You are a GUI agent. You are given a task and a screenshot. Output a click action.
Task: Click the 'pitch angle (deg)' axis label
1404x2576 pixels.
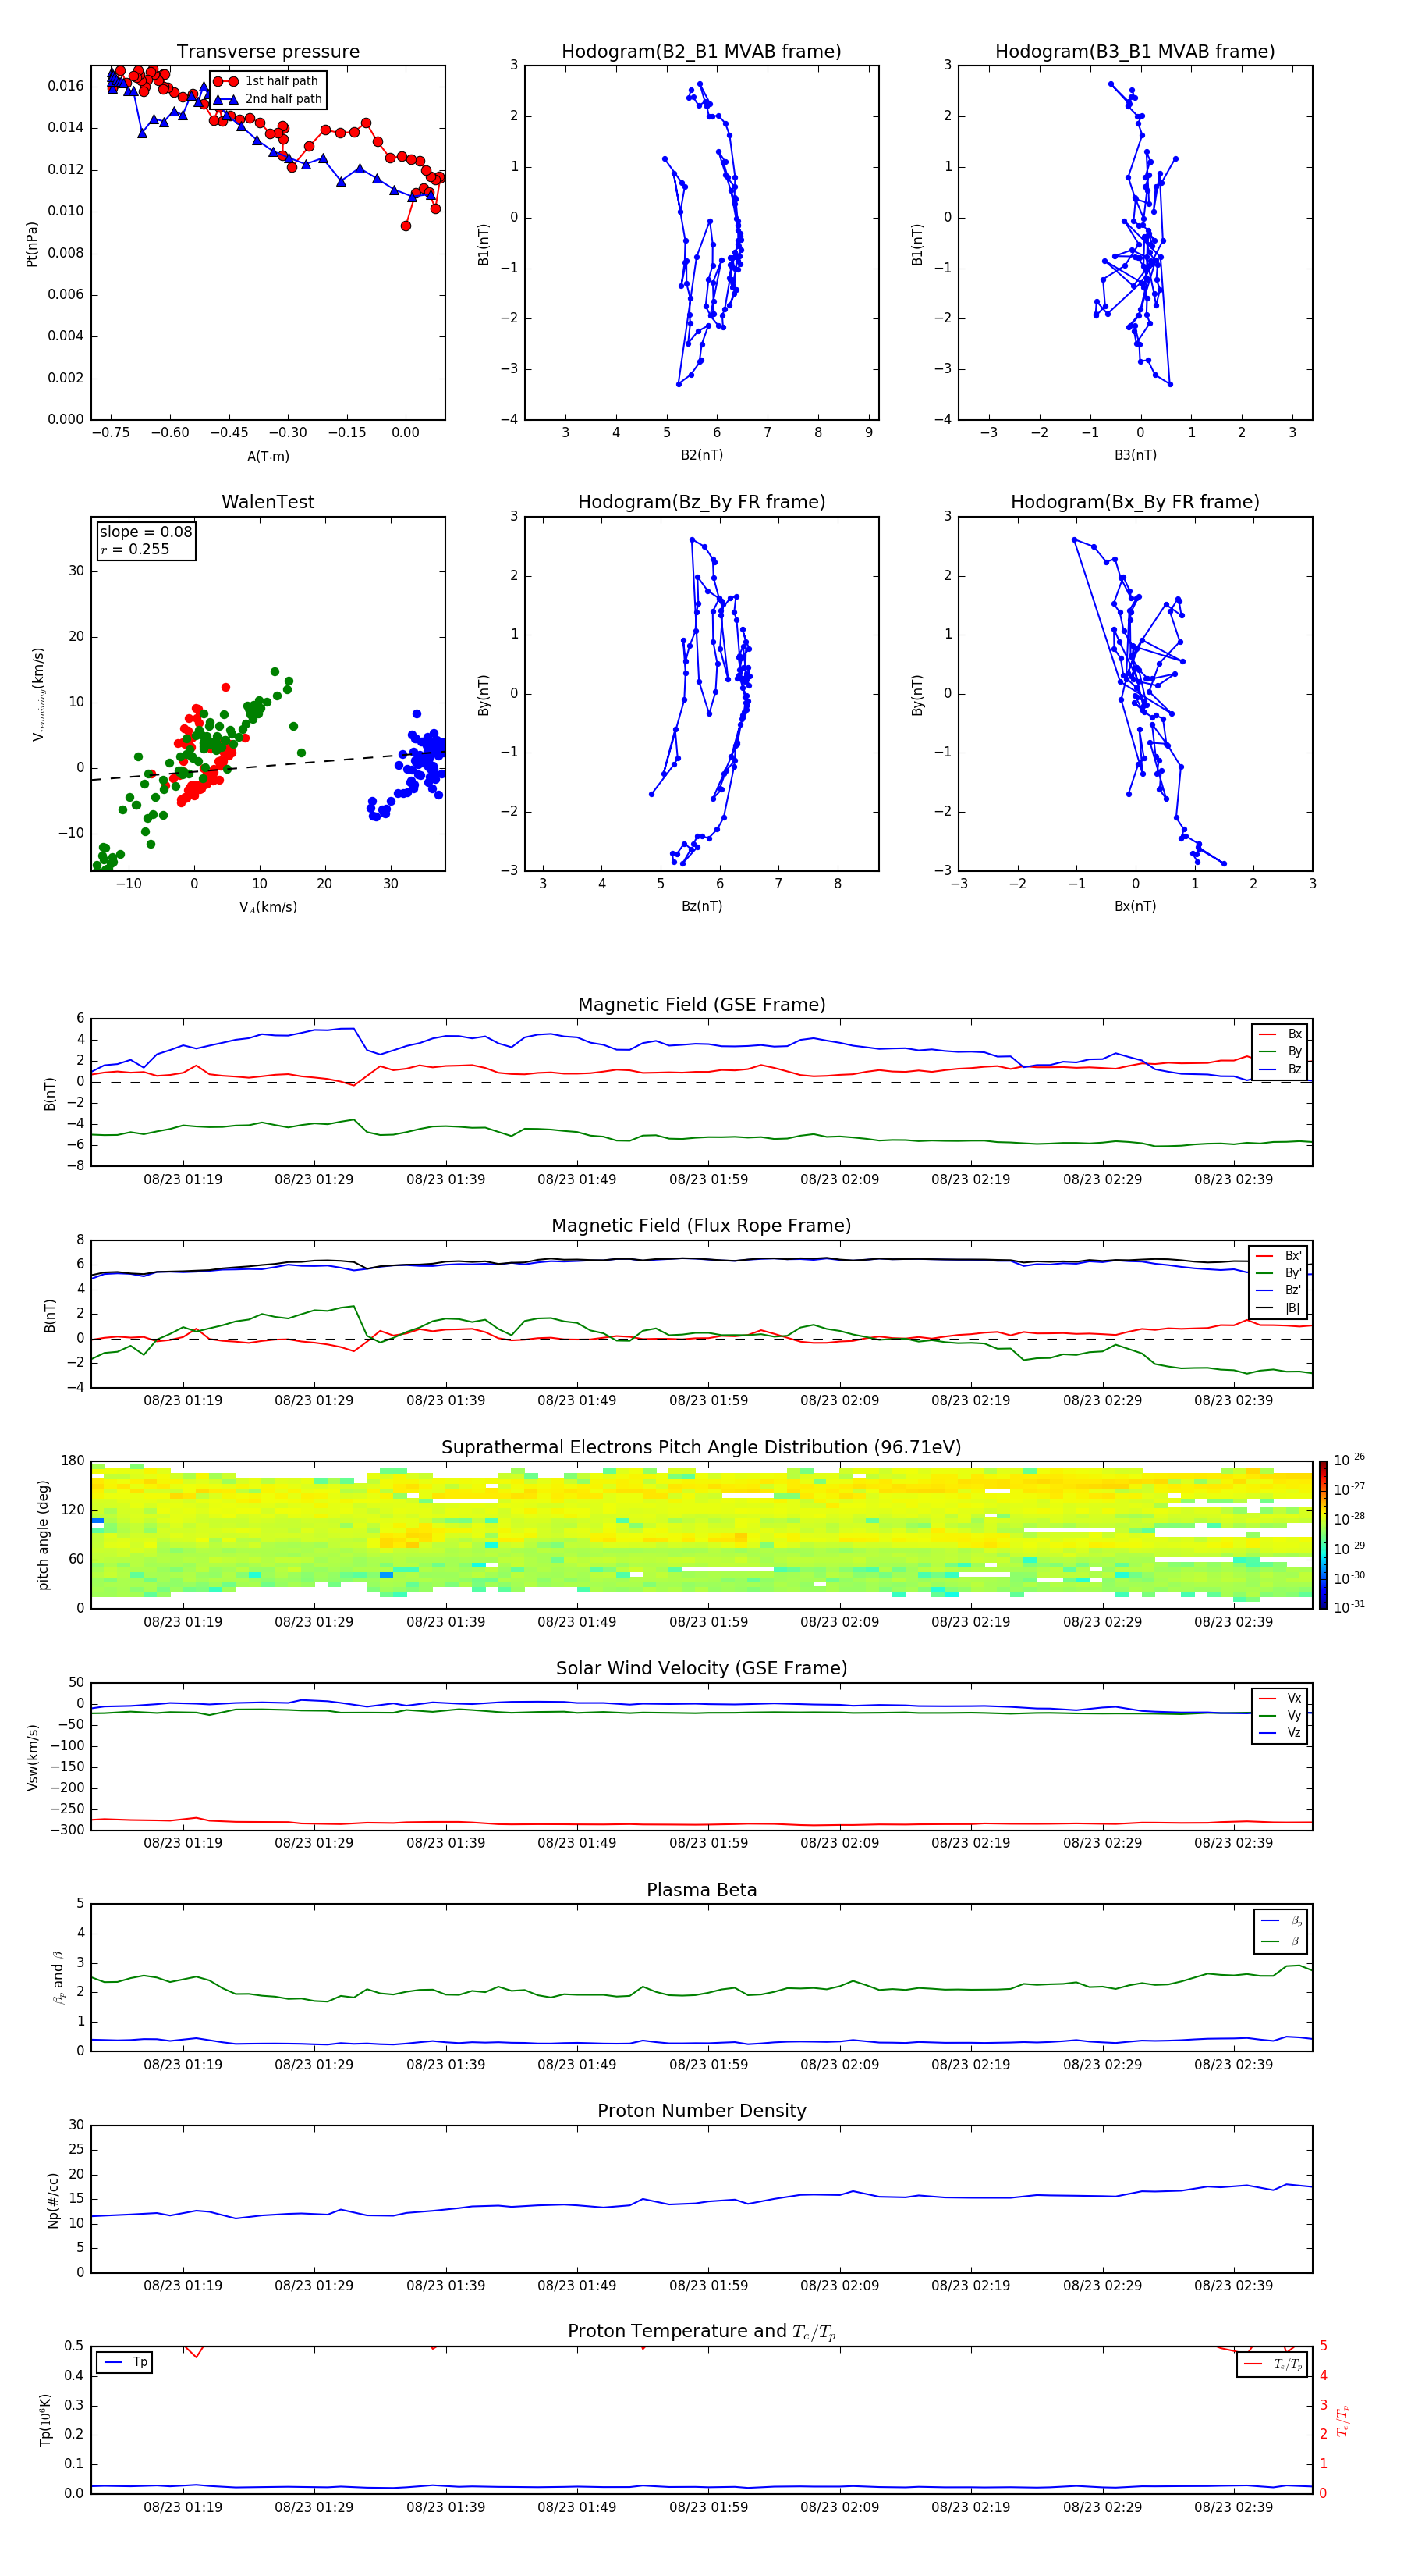point(43,1535)
